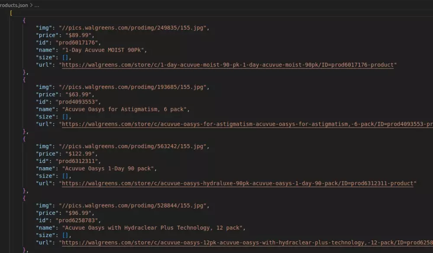
Task: Follow the 1-day-acuvue-moist-90pk URL link
Action: [216, 65]
